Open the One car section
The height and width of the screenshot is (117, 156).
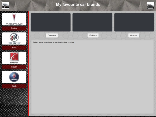point(134,36)
